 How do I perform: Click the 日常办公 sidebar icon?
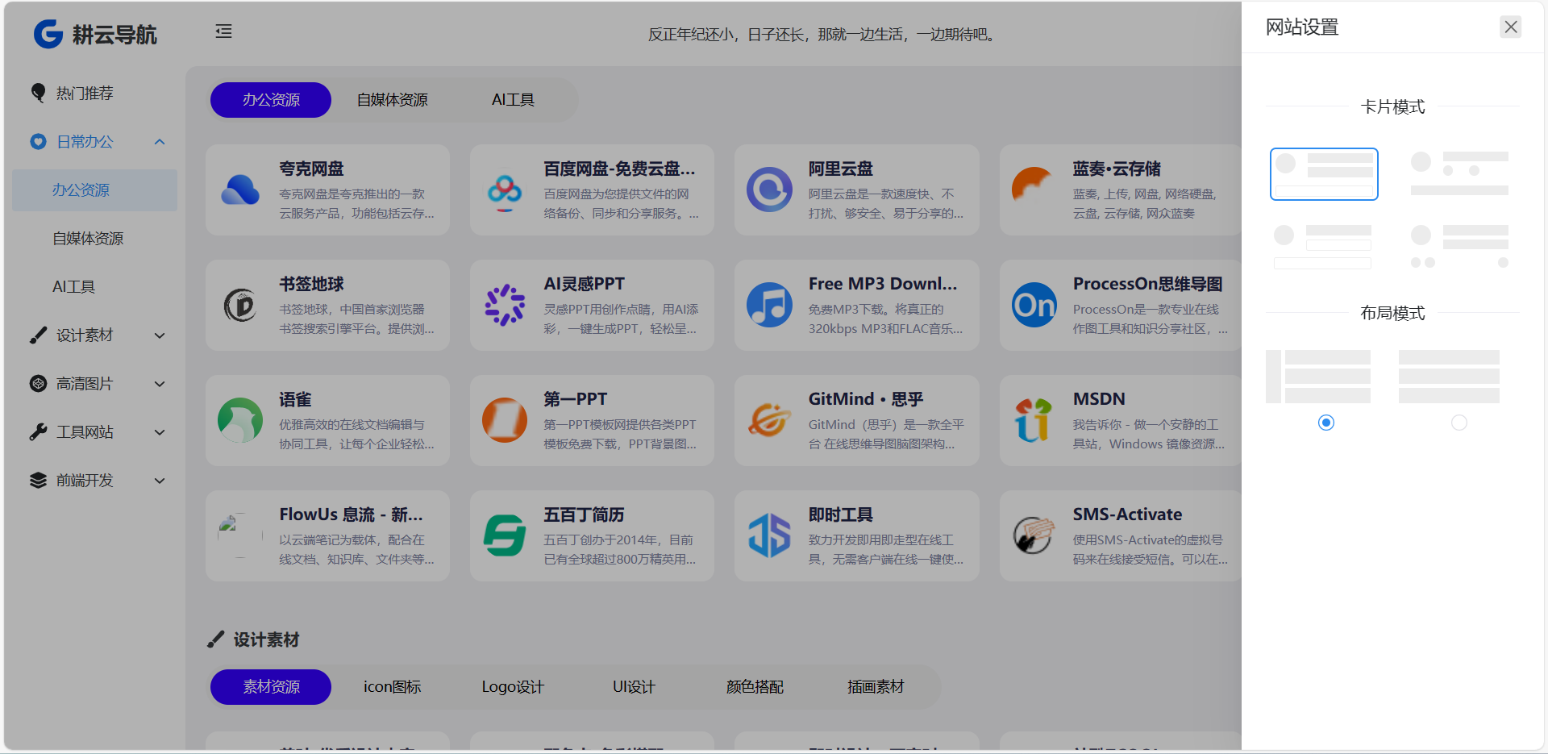point(38,142)
